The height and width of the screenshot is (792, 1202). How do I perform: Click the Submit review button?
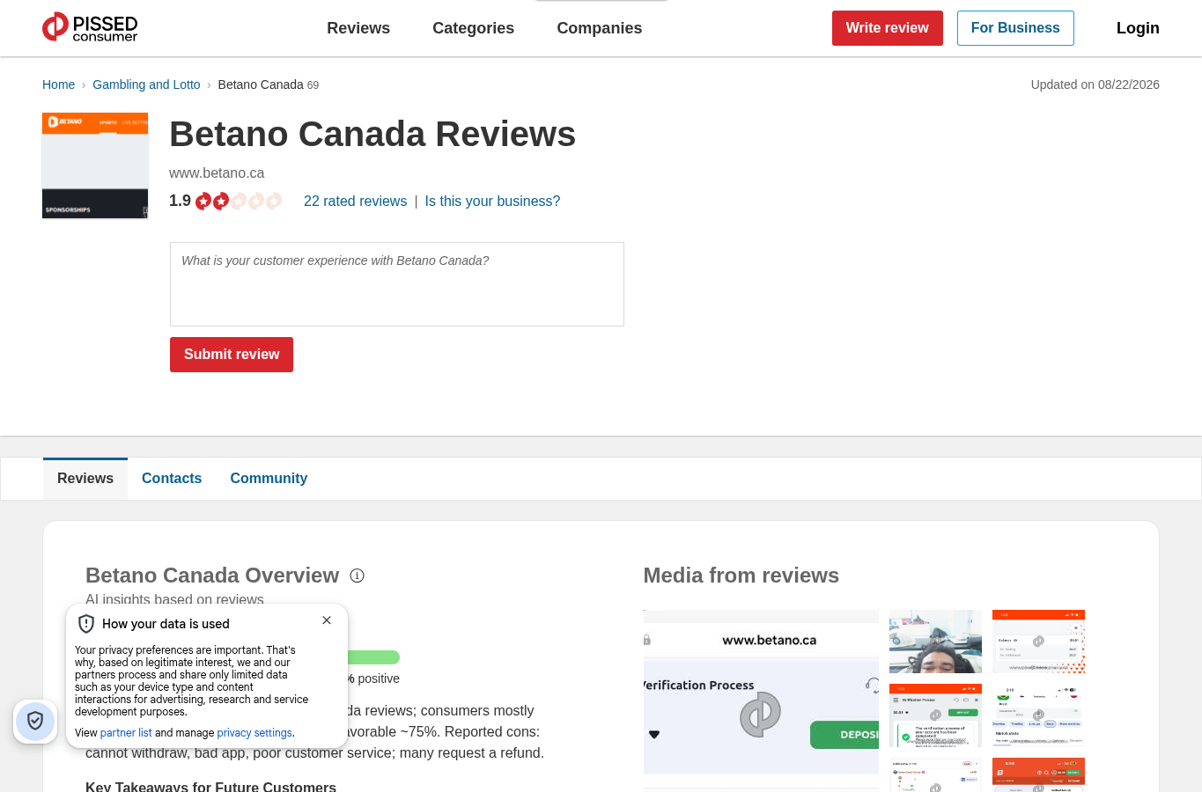point(232,355)
